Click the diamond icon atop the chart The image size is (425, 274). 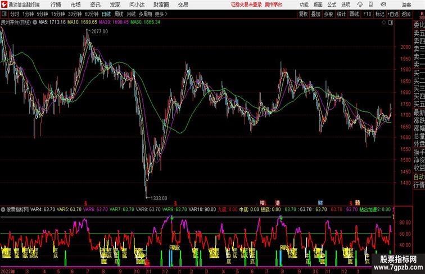point(384,23)
